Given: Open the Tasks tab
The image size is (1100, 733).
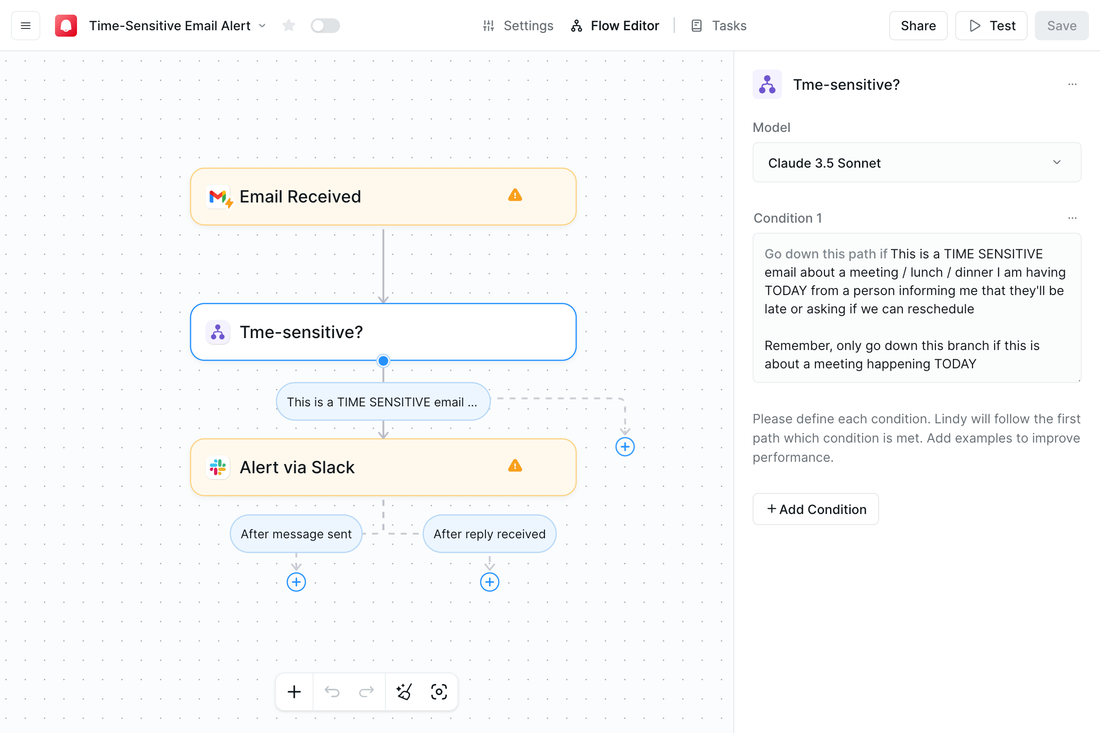Looking at the screenshot, I should click(718, 26).
